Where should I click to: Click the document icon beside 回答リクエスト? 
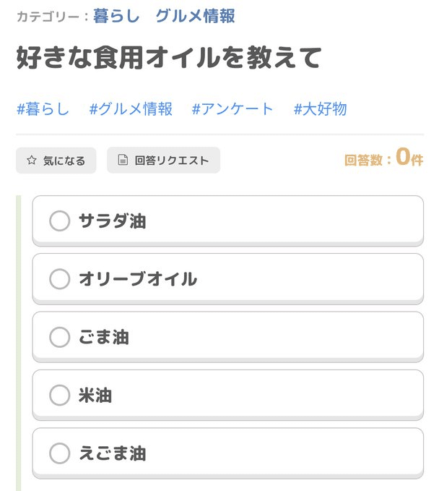coord(123,160)
